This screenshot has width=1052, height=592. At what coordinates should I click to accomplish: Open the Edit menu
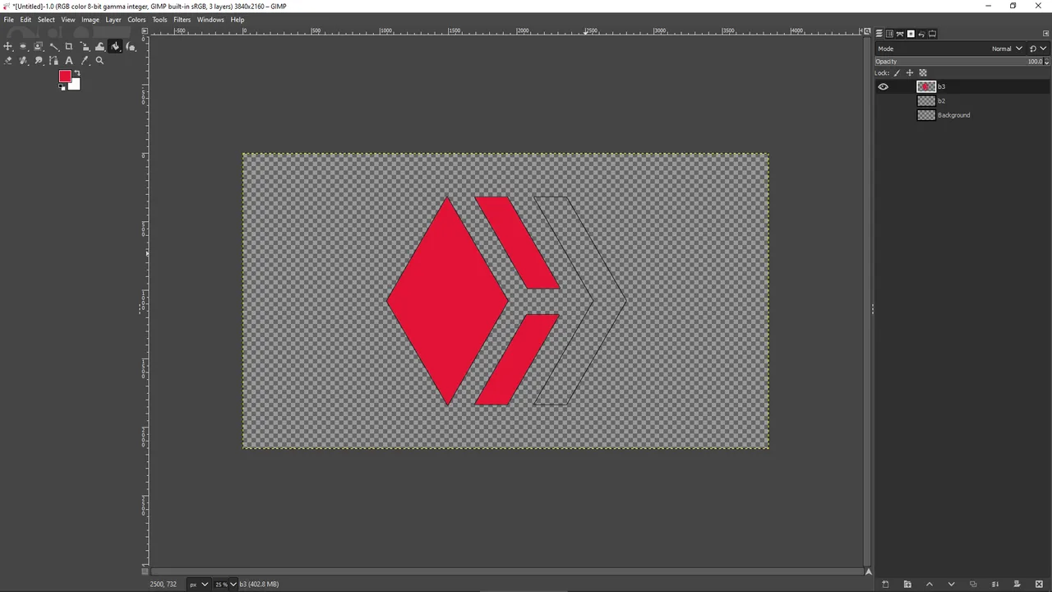pos(25,20)
